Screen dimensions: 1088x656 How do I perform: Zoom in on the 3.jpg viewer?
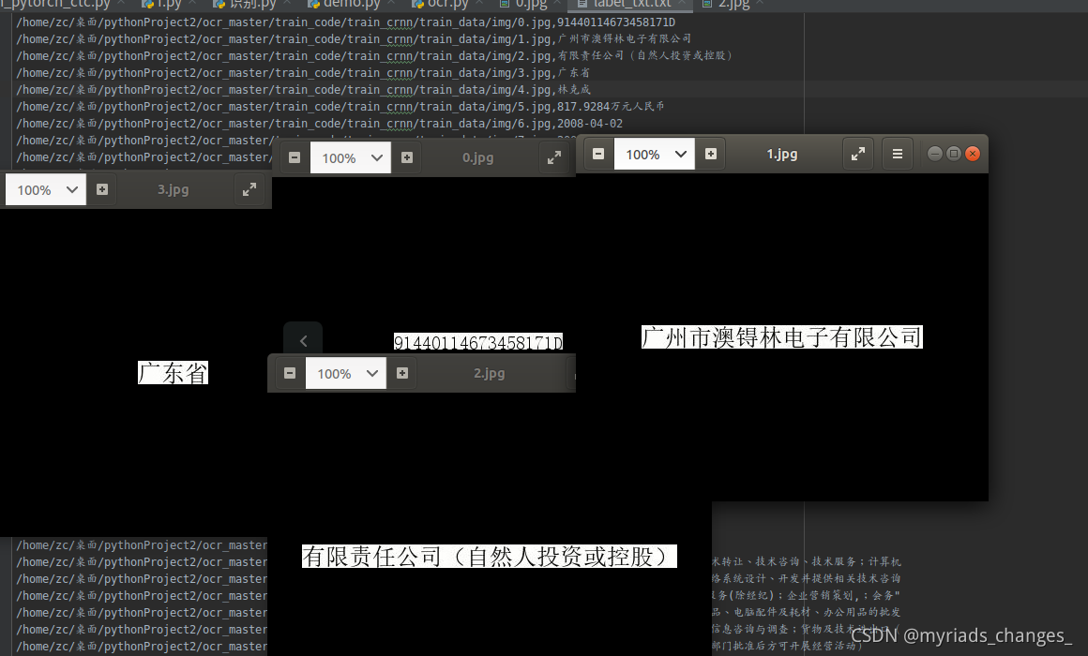[x=102, y=189]
